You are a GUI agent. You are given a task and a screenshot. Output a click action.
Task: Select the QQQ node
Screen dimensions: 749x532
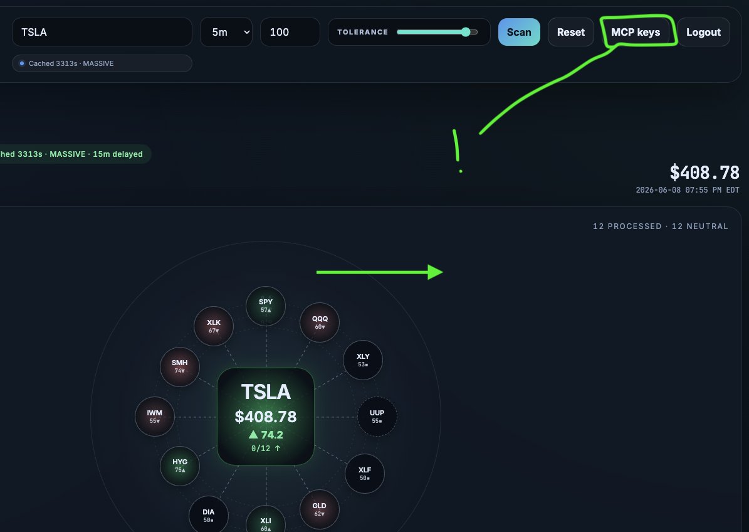coord(320,322)
